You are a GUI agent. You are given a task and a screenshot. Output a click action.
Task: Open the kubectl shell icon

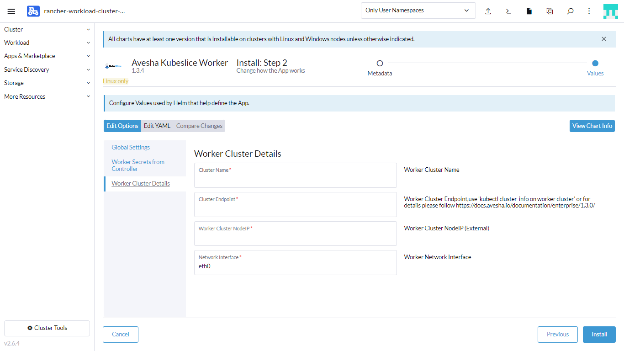tap(508, 11)
